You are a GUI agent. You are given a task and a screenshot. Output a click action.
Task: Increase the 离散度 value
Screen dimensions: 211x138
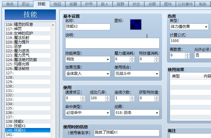tap(187, 54)
